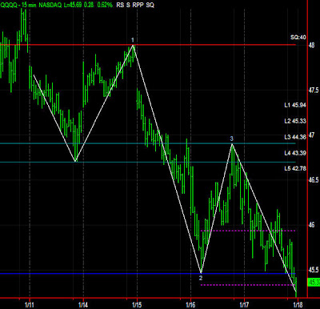The height and width of the screenshot is (309, 320).
Task: Click the L2 45.33 level label
Action: (x=295, y=121)
